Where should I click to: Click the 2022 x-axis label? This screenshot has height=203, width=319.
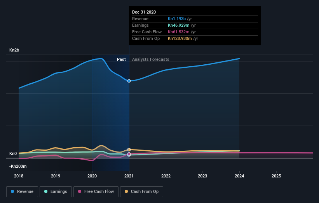point(166,176)
